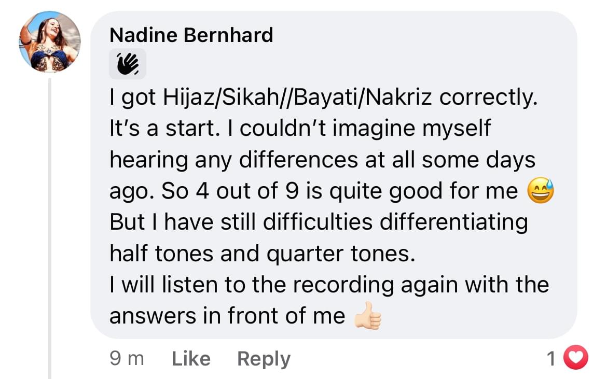Image resolution: width=607 pixels, height=379 pixels.
Task: Open Nadine Bernhard's profile picture
Action: click(50, 42)
